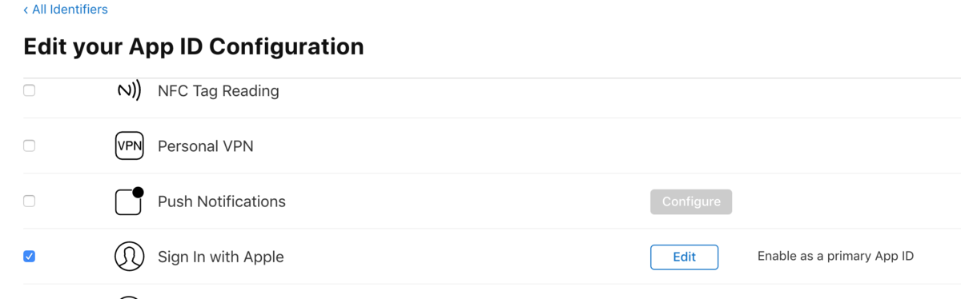
Task: Click the Personal VPN badge icon
Action: pyautogui.click(x=129, y=146)
